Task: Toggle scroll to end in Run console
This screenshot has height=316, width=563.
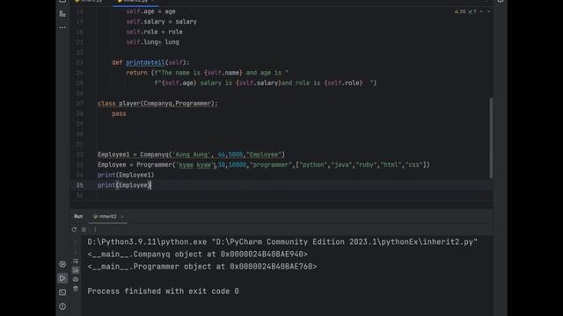Action: point(76,270)
